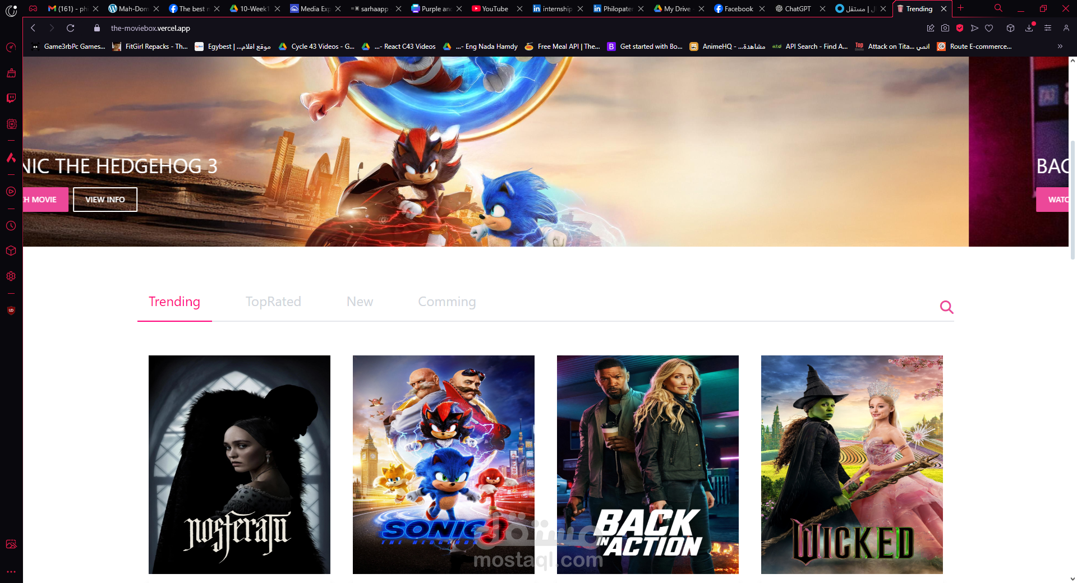This screenshot has height=583, width=1077.
Task: Open the tab search magnifier icon
Action: tap(998, 8)
